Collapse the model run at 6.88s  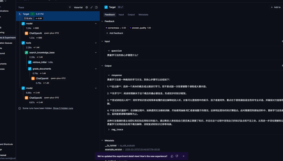(96, 88)
